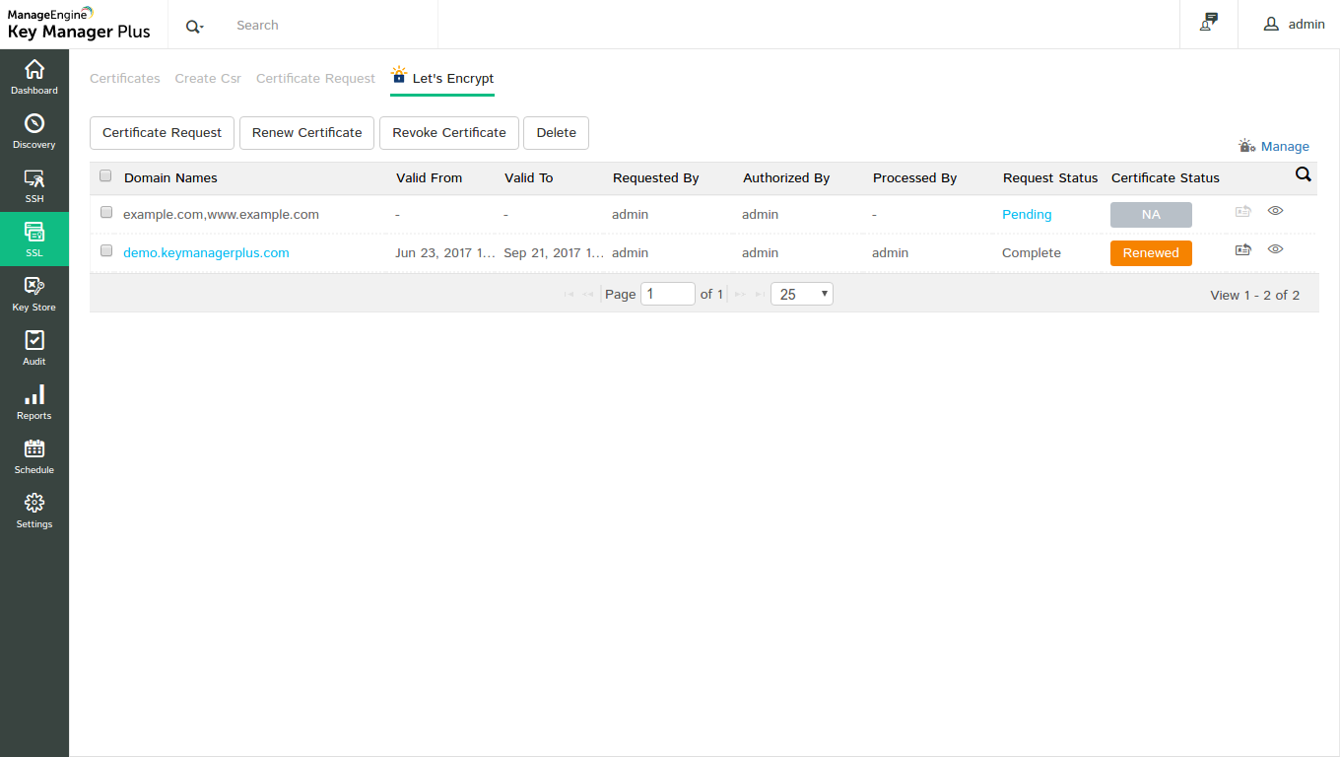Sort by Request Status column header
Screen dimensions: 1340x757
click(1050, 178)
